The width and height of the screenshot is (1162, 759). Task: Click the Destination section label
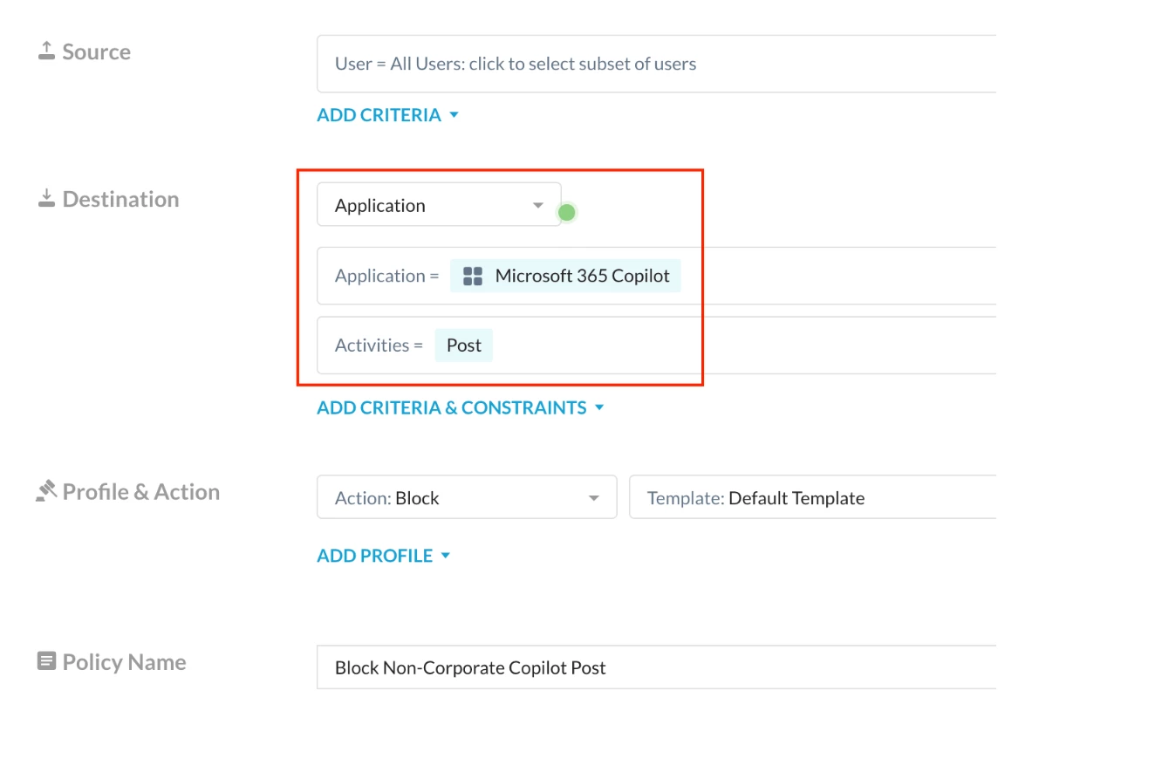click(120, 199)
